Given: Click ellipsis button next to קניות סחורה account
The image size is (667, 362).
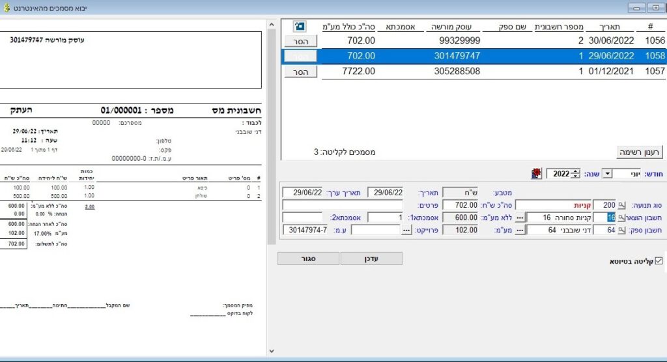Looking at the screenshot, I should tap(520, 218).
